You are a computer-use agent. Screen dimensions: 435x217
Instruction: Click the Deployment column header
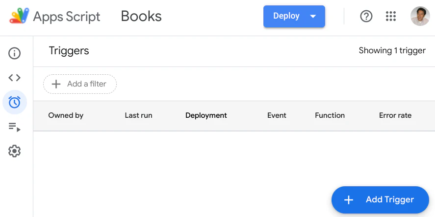click(206, 115)
